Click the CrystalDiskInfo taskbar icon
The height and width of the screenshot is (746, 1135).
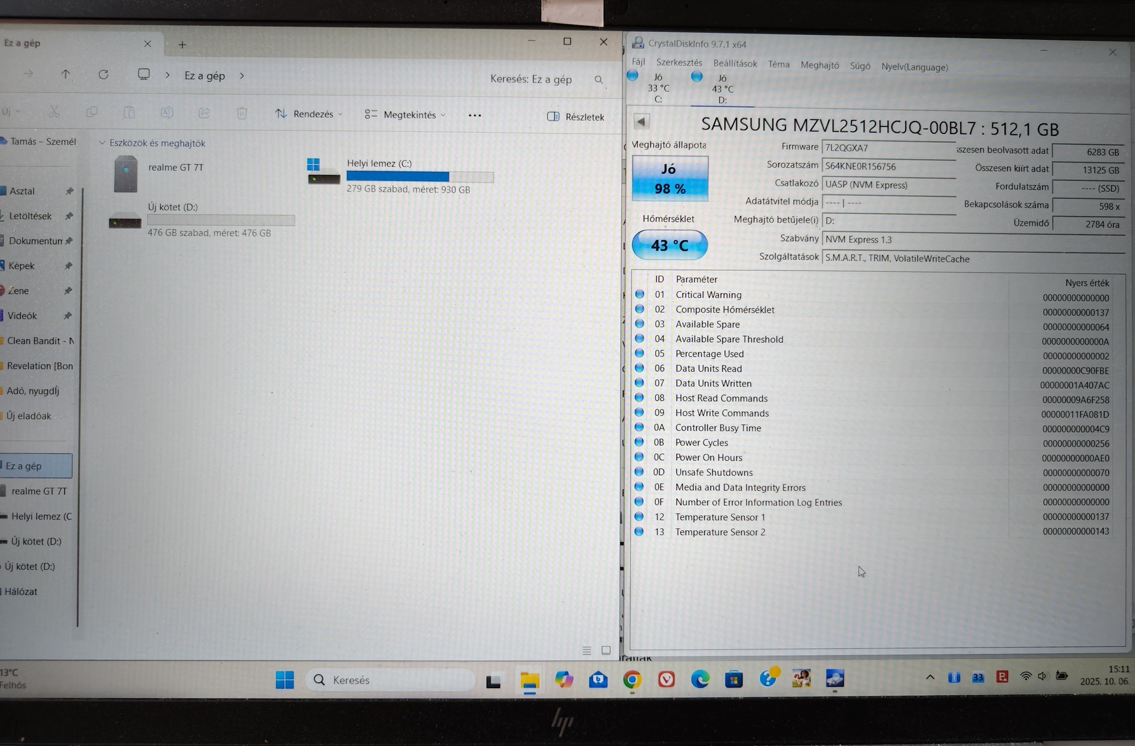(x=835, y=679)
